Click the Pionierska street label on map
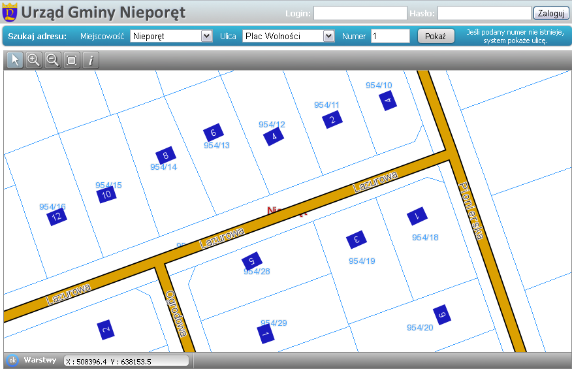The width and height of the screenshot is (572, 369). point(471,211)
